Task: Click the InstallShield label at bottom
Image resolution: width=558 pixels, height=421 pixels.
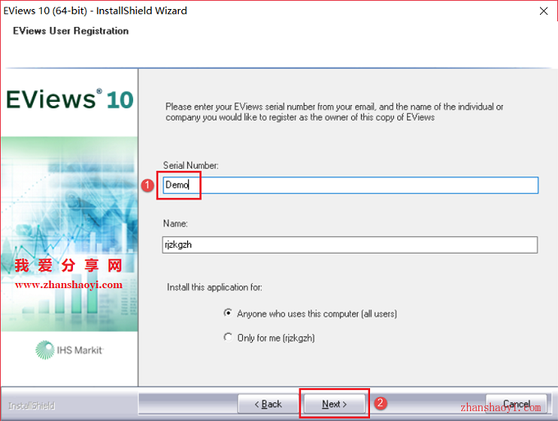Action: pos(32,405)
